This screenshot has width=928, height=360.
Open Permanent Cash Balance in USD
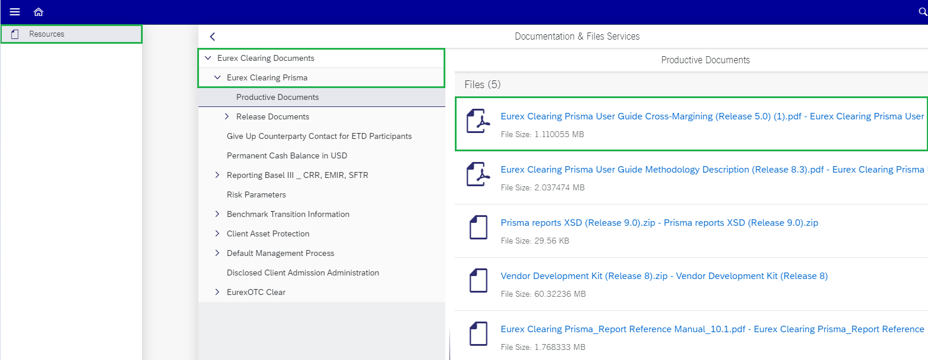coord(287,155)
